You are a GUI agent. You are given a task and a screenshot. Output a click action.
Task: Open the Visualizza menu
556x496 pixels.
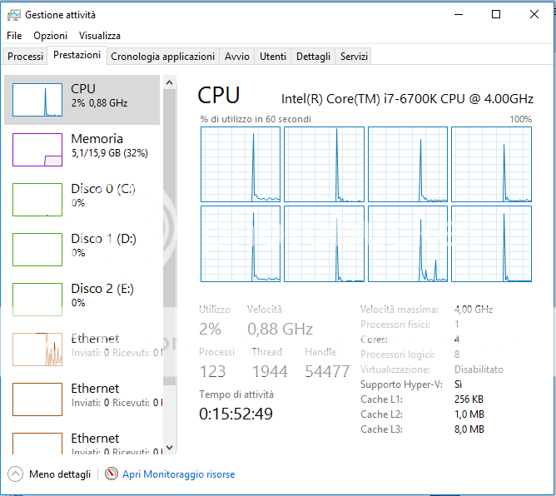[x=100, y=36]
